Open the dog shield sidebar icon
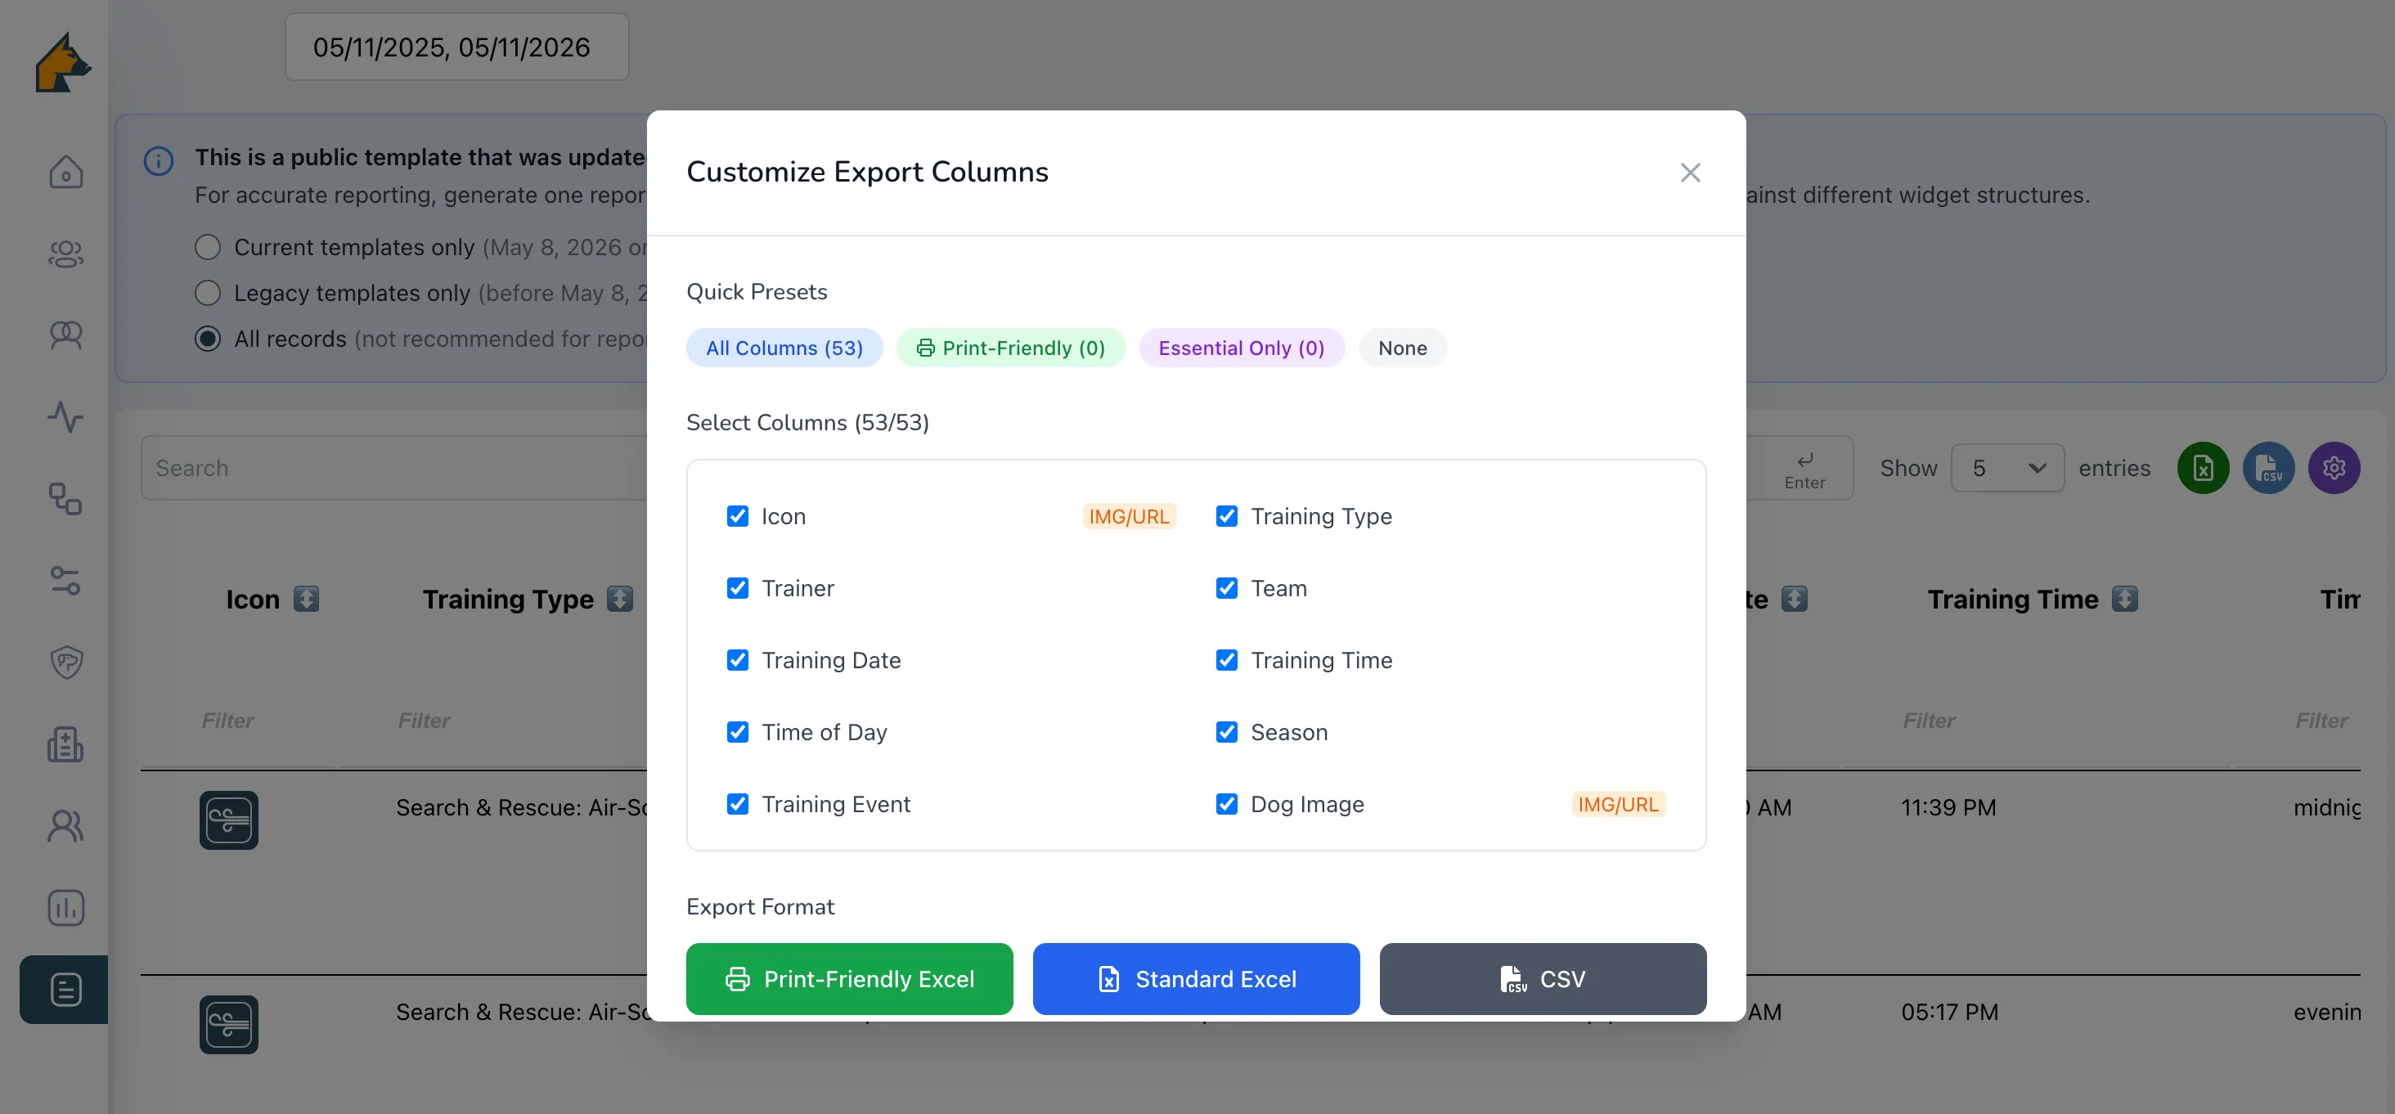Image resolution: width=2395 pixels, height=1114 pixels. point(65,662)
